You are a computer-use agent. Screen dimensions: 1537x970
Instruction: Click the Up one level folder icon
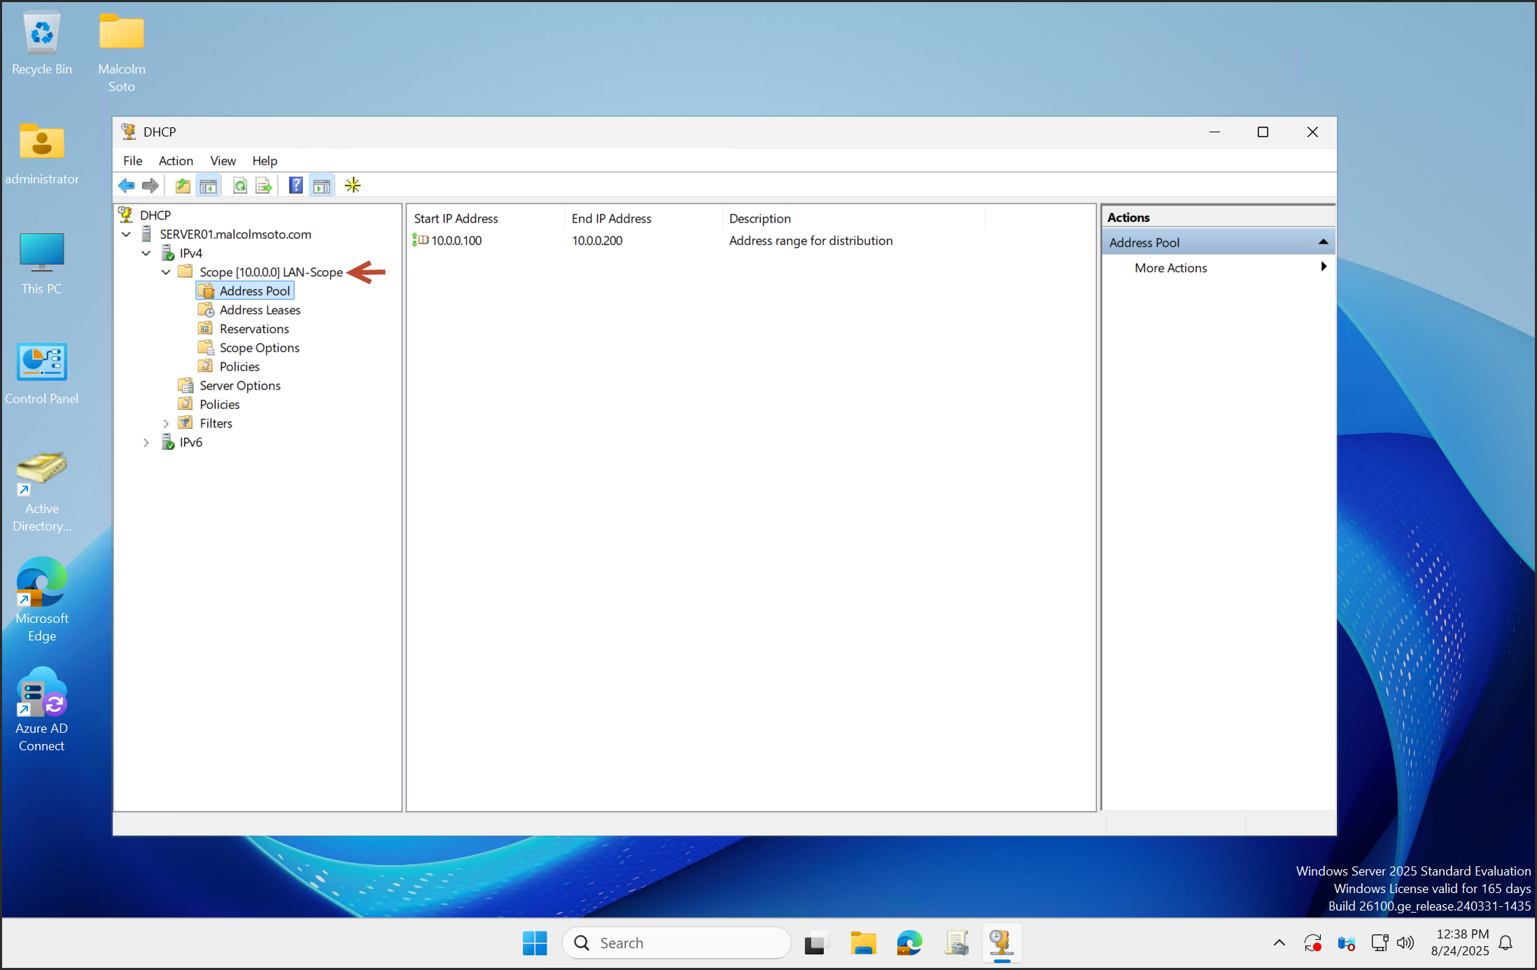coord(182,185)
